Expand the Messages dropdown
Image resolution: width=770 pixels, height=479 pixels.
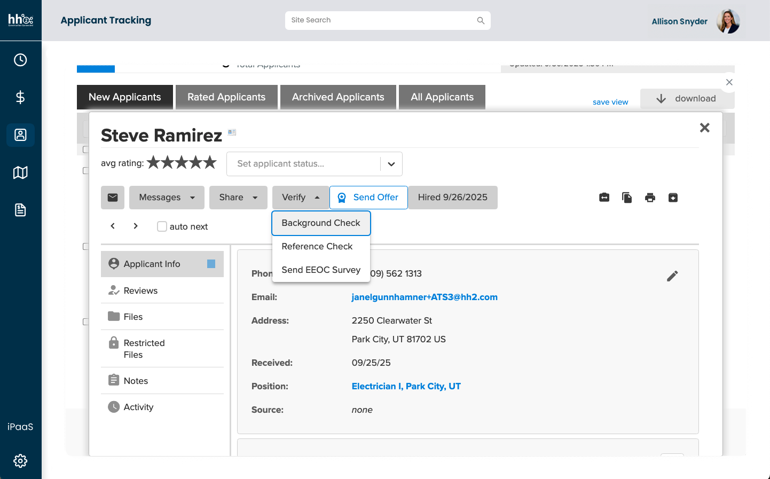tap(167, 198)
